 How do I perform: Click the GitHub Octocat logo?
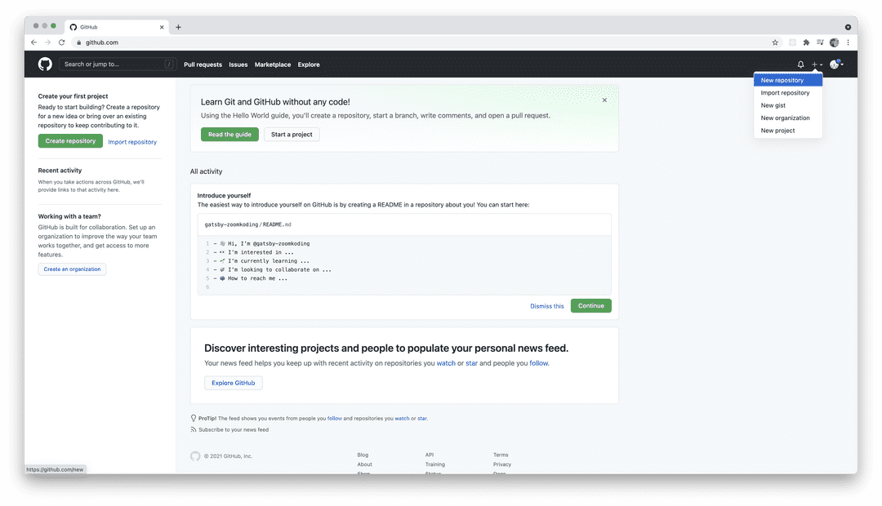(45, 64)
